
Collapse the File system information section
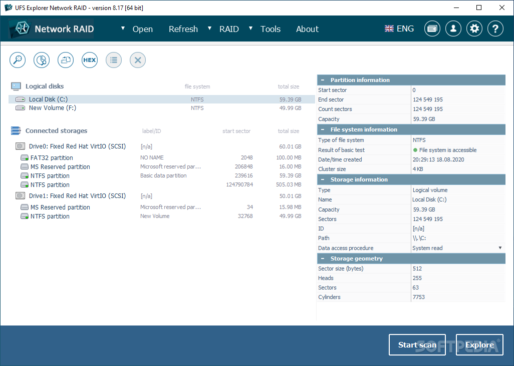tap(323, 129)
